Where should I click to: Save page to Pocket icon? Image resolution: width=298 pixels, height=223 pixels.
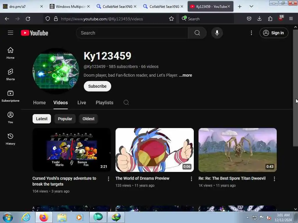click(249, 19)
